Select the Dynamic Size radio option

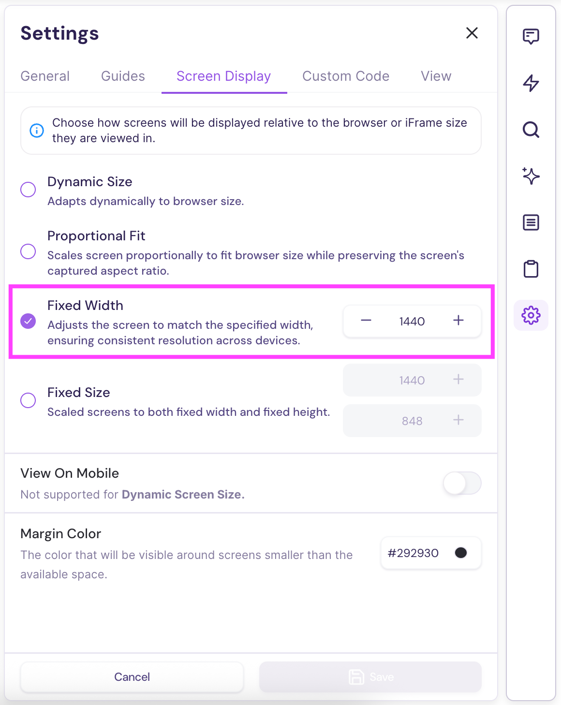tap(28, 190)
